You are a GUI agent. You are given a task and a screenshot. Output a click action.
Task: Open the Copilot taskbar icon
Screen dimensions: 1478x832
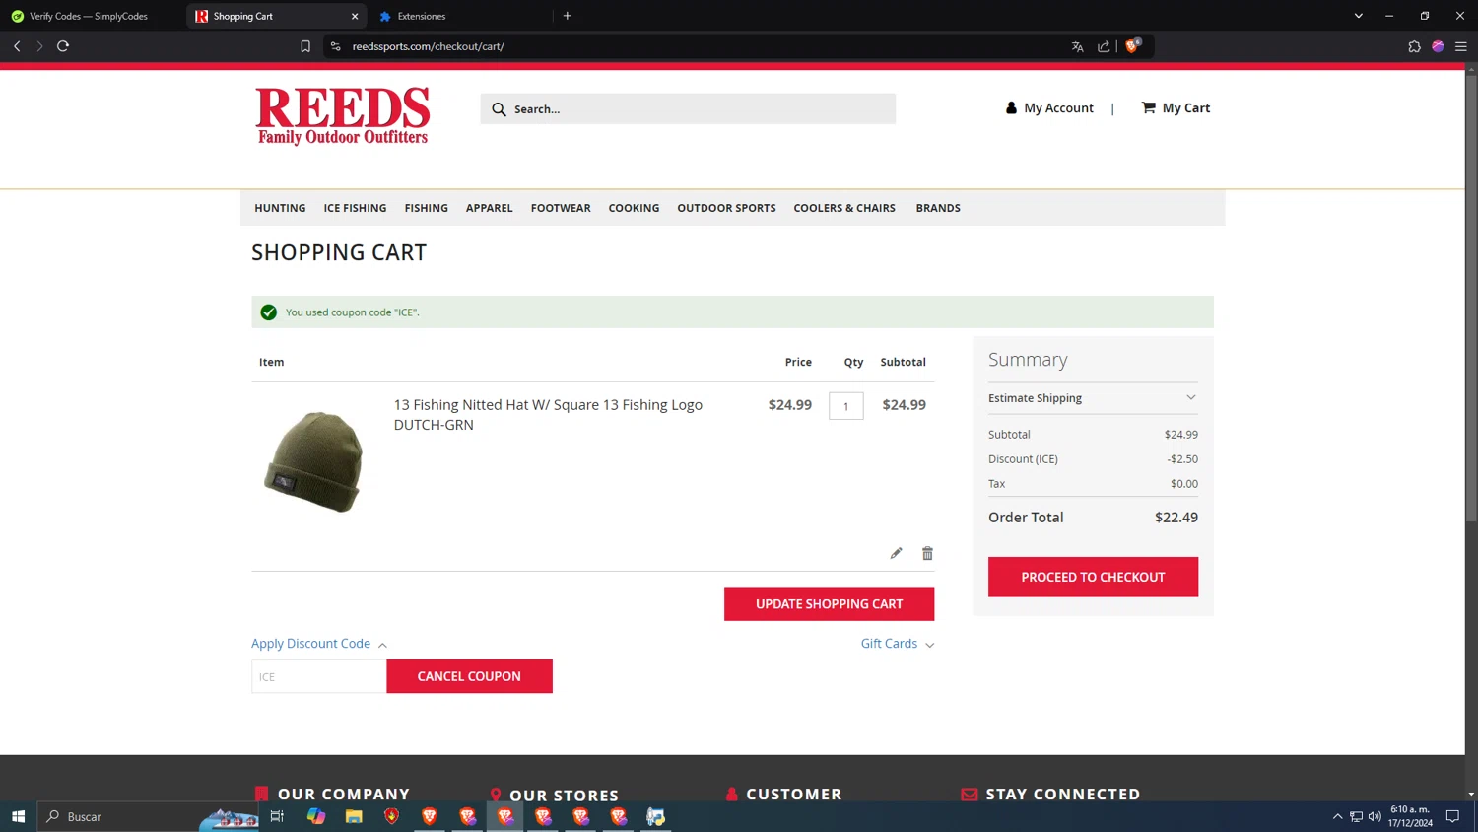tap(316, 816)
